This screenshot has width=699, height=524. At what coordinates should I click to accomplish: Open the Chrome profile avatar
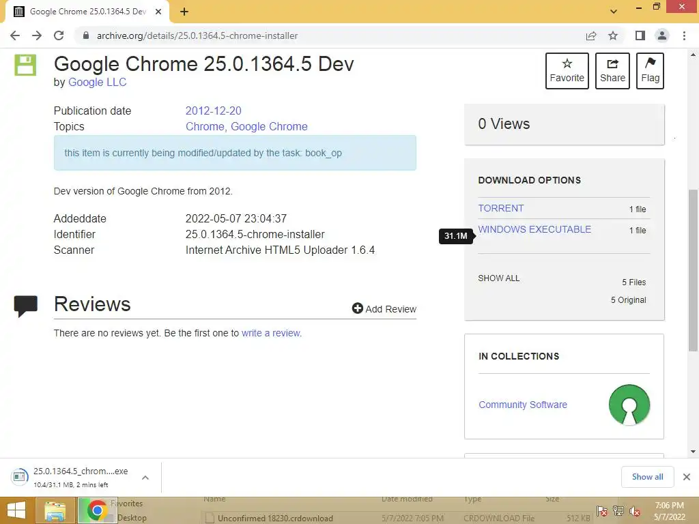[662, 35]
